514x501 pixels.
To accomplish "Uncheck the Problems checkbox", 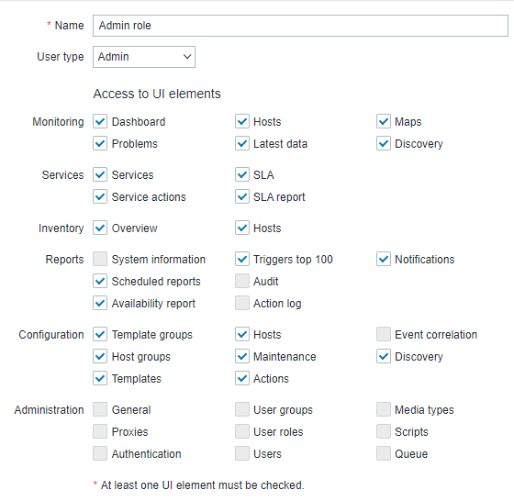I will (x=100, y=143).
